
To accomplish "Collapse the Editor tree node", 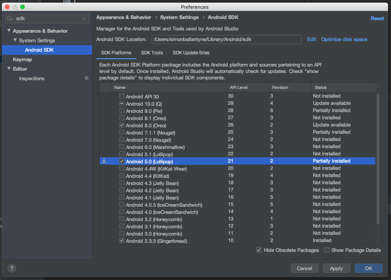I will (9, 68).
